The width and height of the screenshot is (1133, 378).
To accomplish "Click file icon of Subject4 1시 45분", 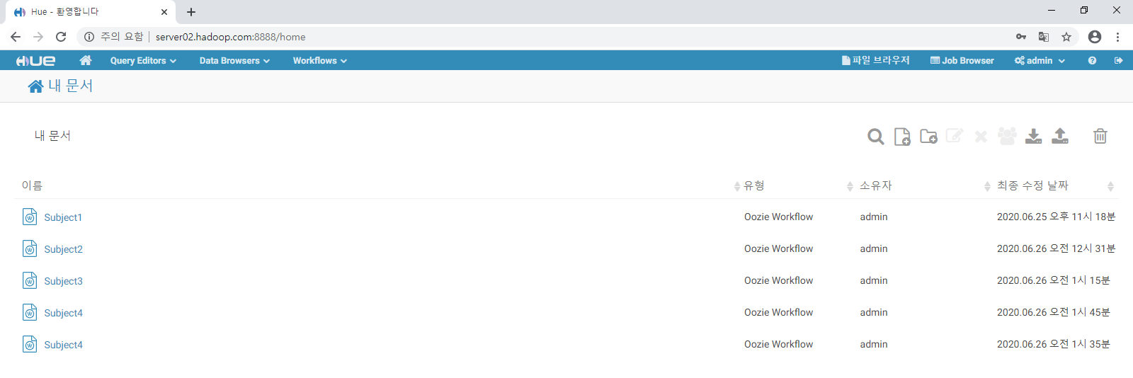I will click(x=30, y=312).
